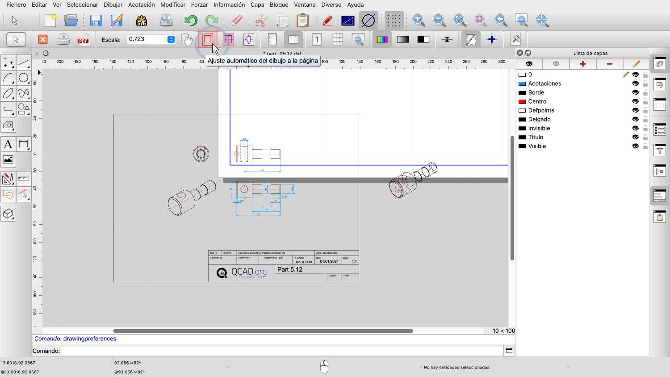Click the Save floppy disk icon
Screen dimensions: 670x377
tap(96, 21)
